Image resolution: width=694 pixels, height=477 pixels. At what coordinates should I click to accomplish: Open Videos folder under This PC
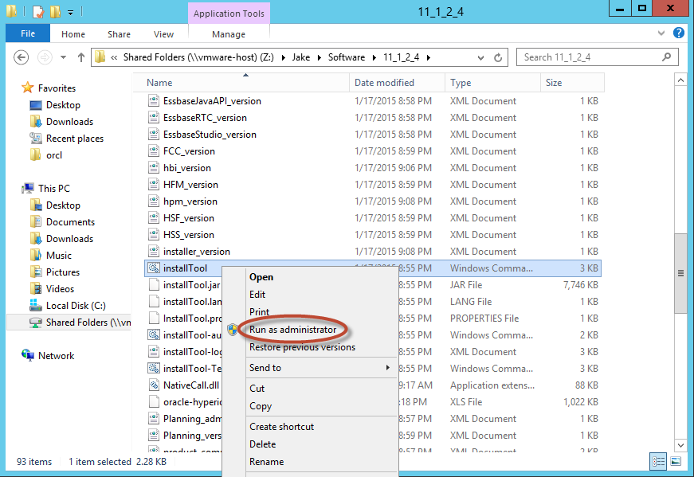[60, 289]
